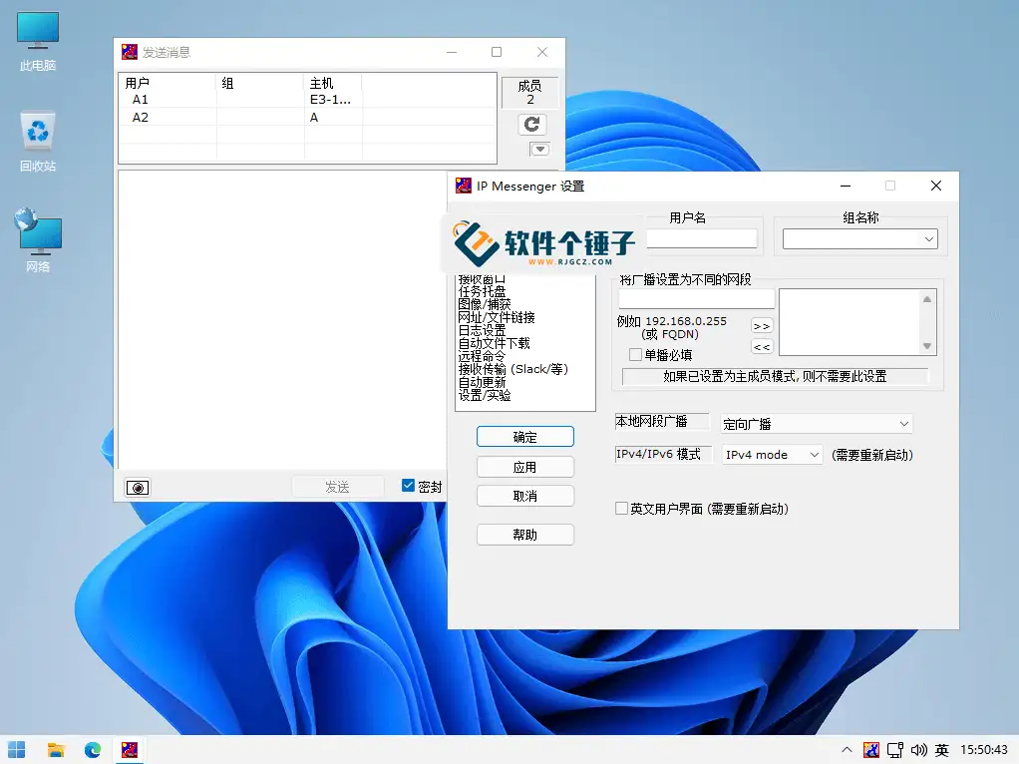Viewport: 1019px width, 764px height.
Task: Minimize the IP Messenger 设置 window
Action: [x=846, y=186]
